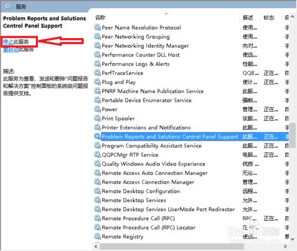Viewport: 297px width, 251px height.
Task: Click the 服务 title icon
Action: pyautogui.click(x=8, y=7)
